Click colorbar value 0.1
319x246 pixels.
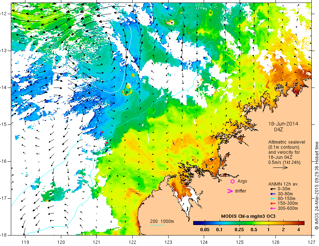(x=219, y=230)
